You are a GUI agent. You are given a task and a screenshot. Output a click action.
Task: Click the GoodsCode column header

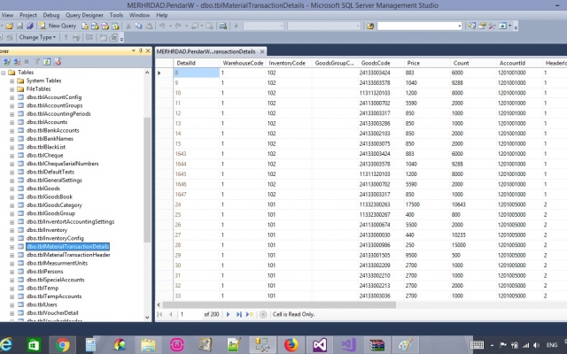[381, 63]
